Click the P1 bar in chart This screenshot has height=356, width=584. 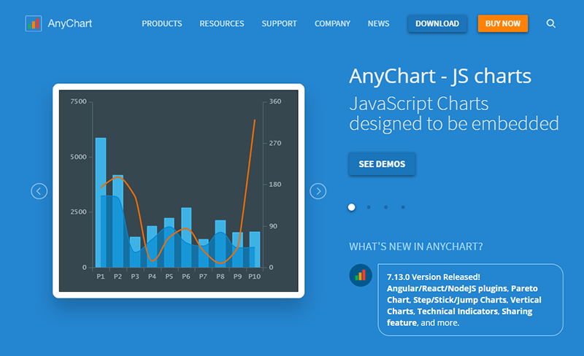101,203
